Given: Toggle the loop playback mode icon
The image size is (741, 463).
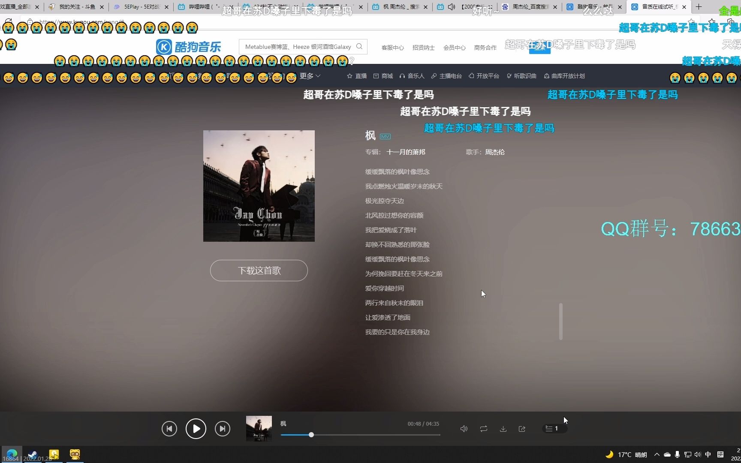Looking at the screenshot, I should pyautogui.click(x=484, y=429).
